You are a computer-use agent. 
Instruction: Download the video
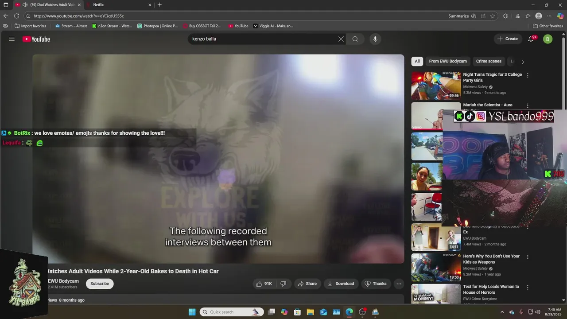click(x=341, y=284)
